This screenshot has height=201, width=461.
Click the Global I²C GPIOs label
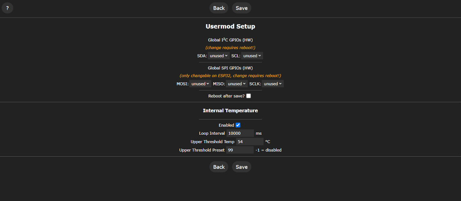click(230, 40)
